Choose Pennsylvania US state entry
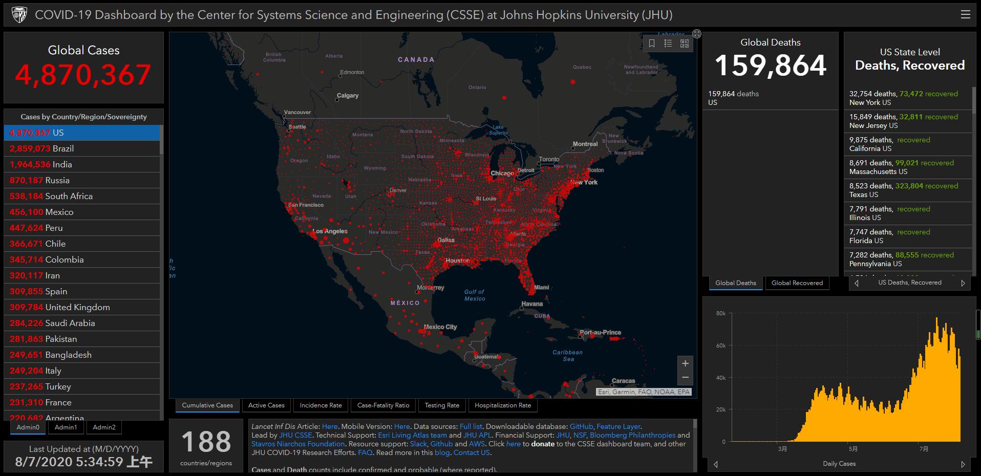 point(908,259)
